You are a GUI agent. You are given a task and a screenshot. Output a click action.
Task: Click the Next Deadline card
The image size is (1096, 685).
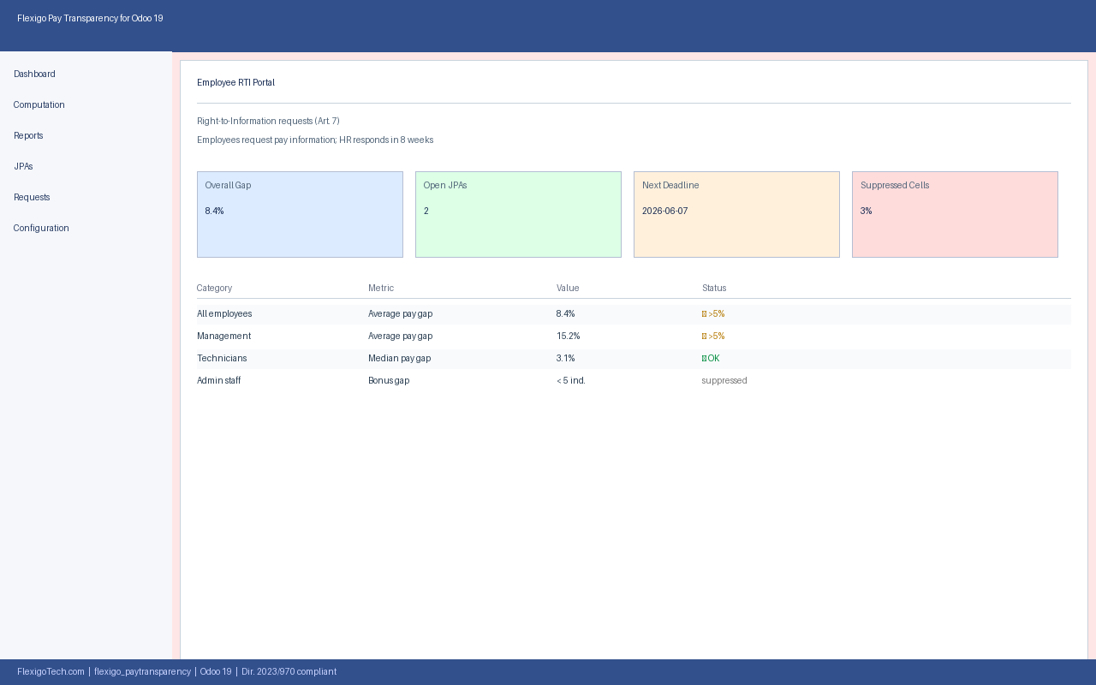pos(736,214)
